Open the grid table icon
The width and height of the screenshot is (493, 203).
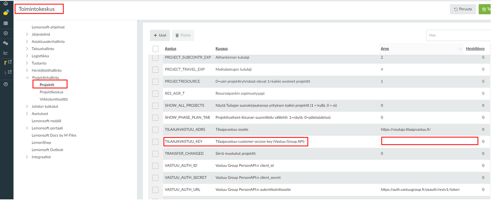[x=6, y=23]
